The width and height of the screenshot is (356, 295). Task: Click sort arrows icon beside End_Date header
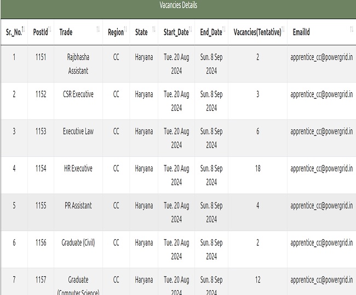tap(224, 29)
